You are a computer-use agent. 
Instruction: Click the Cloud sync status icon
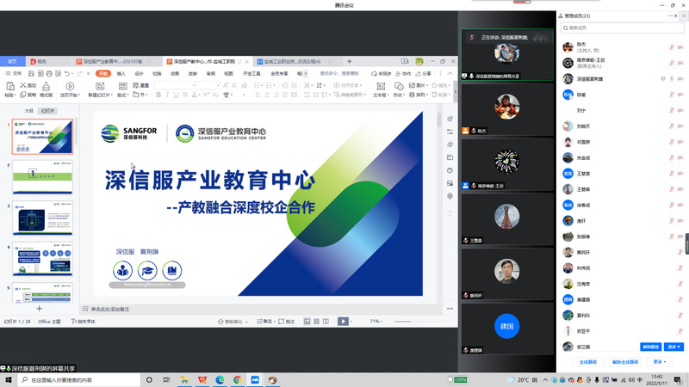(374, 73)
